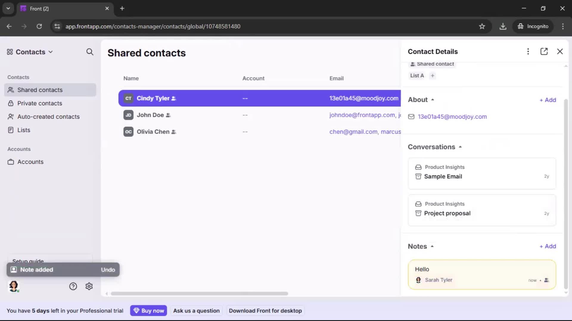
Task: Undo the added note
Action: click(108, 270)
